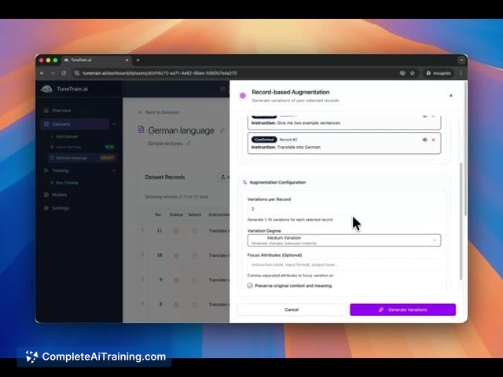The height and width of the screenshot is (377, 503).
Task: Open German language dataset in sidebar
Action: (72, 158)
